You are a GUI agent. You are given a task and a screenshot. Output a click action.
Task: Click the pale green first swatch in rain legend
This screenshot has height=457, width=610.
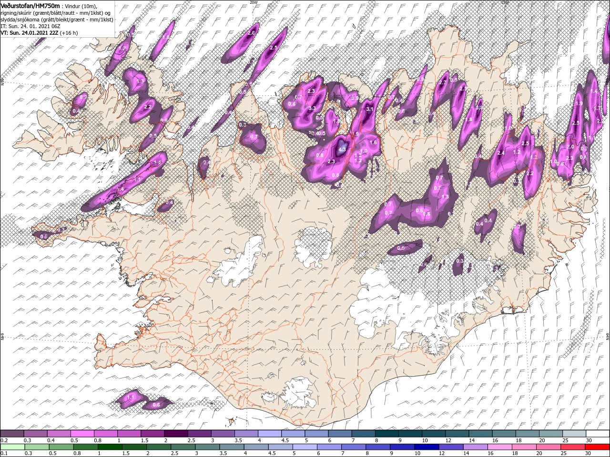point(12,447)
